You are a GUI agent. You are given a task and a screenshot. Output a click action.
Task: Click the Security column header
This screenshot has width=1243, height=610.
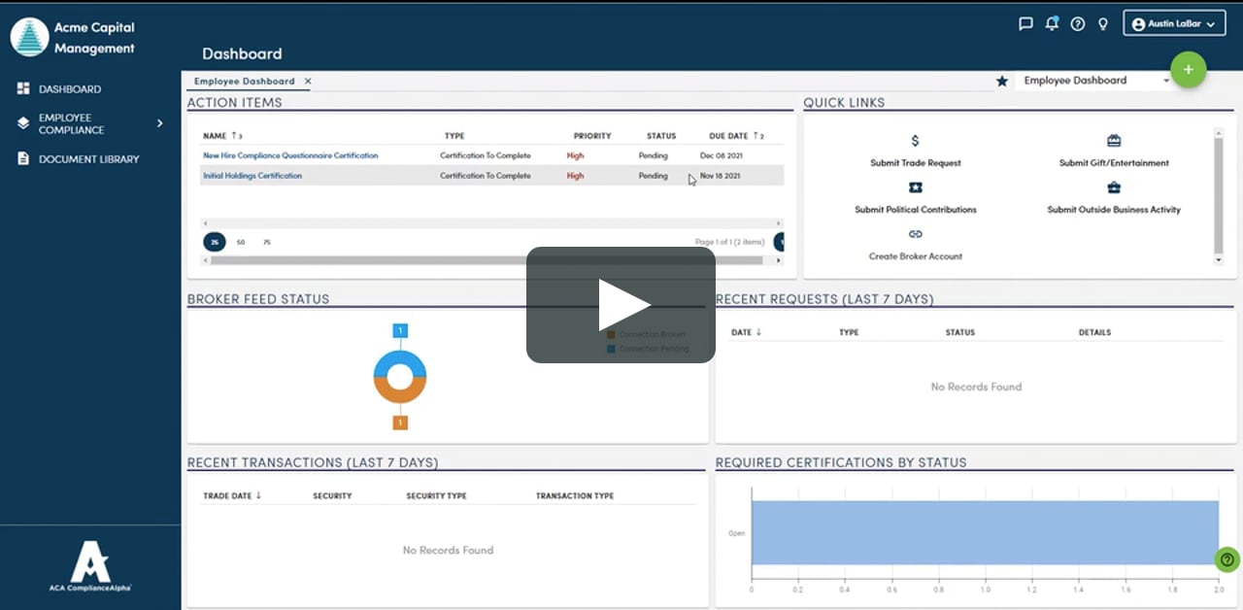pos(332,496)
